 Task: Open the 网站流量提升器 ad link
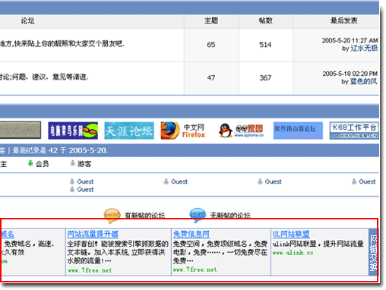[93, 234]
